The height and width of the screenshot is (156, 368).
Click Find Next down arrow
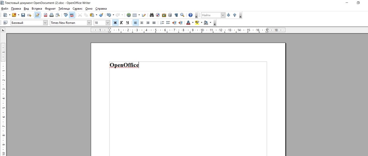click(228, 15)
